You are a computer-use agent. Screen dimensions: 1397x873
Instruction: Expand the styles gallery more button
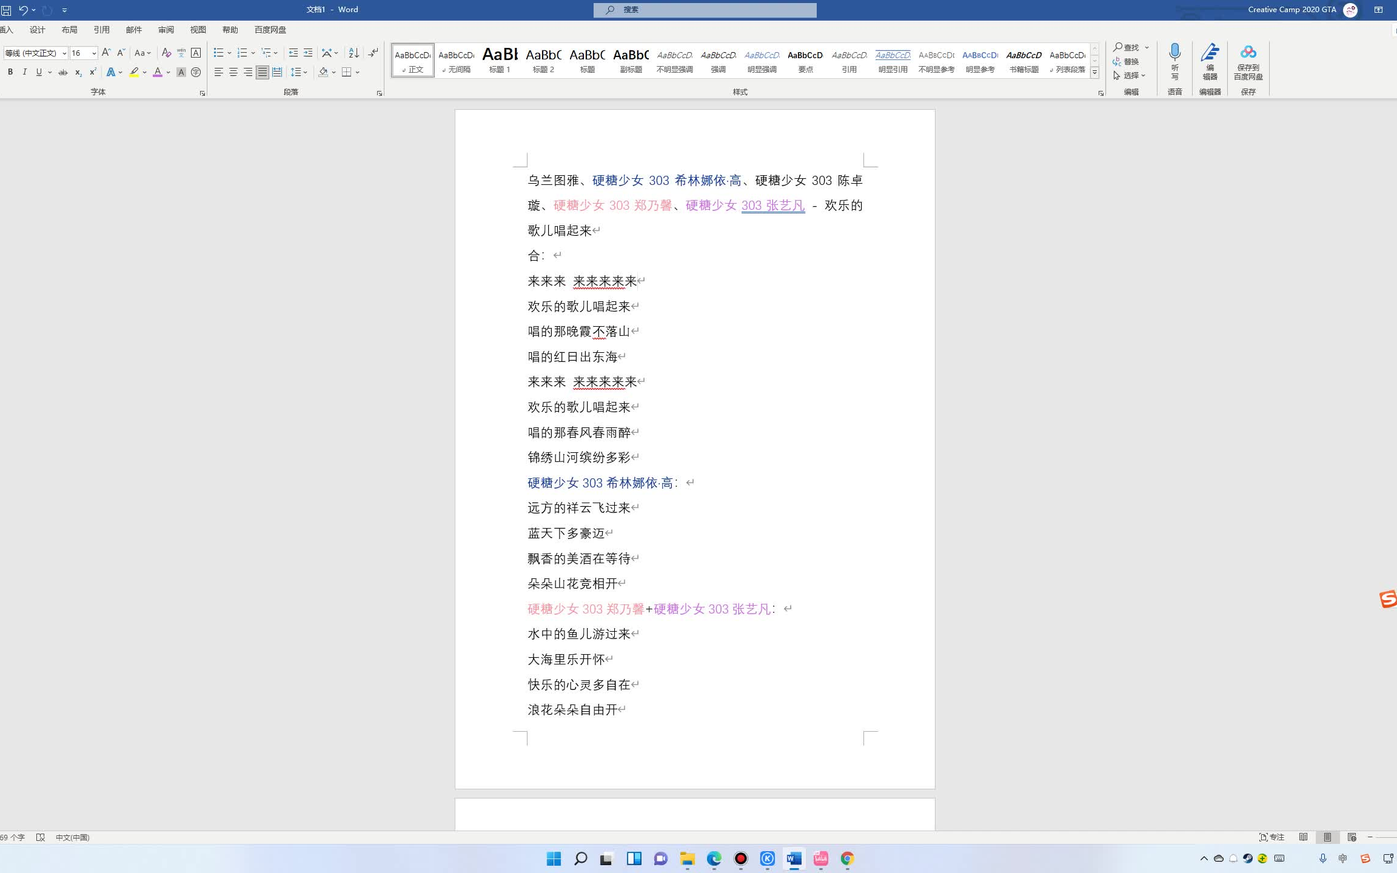click(x=1094, y=72)
